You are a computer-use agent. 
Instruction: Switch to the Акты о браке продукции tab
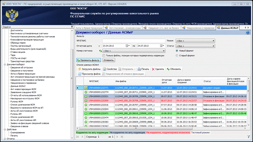(x=89, y=28)
